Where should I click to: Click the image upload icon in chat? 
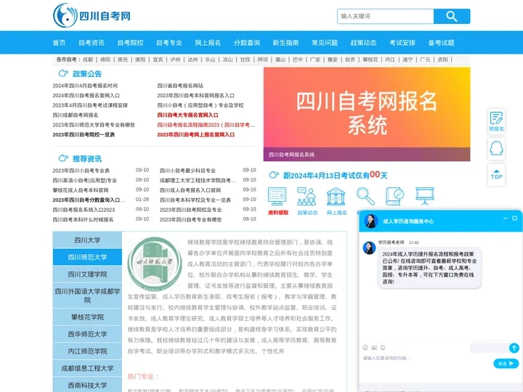pos(374,348)
